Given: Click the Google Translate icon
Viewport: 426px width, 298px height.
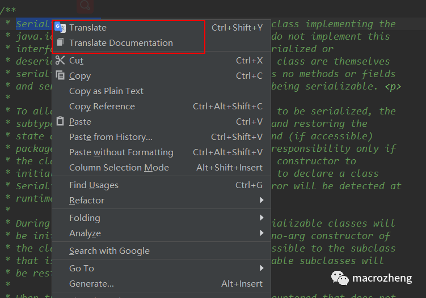Looking at the screenshot, I should [60, 27].
